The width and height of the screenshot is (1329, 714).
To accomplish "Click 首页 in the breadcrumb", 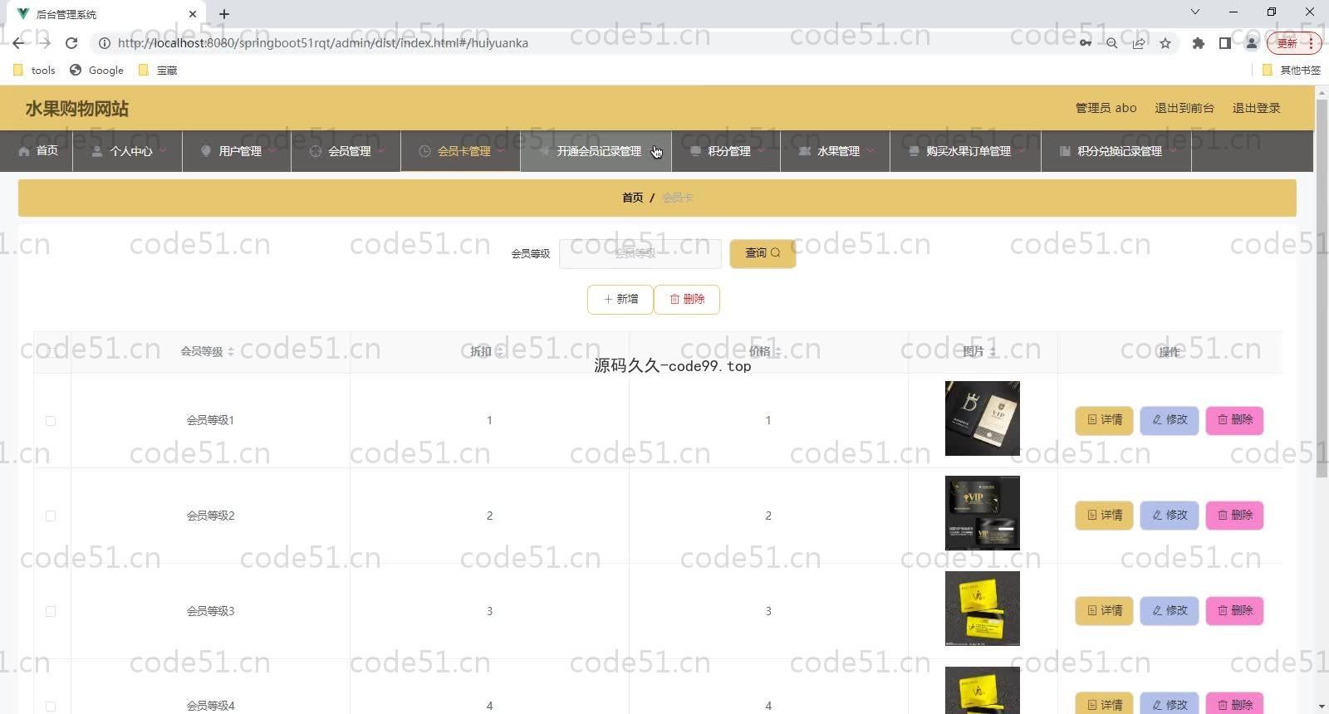I will click(x=633, y=198).
